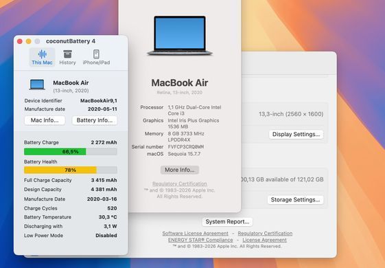
Task: Click the Full Charge Capacity value 3 415 mAh
Action: (x=104, y=180)
